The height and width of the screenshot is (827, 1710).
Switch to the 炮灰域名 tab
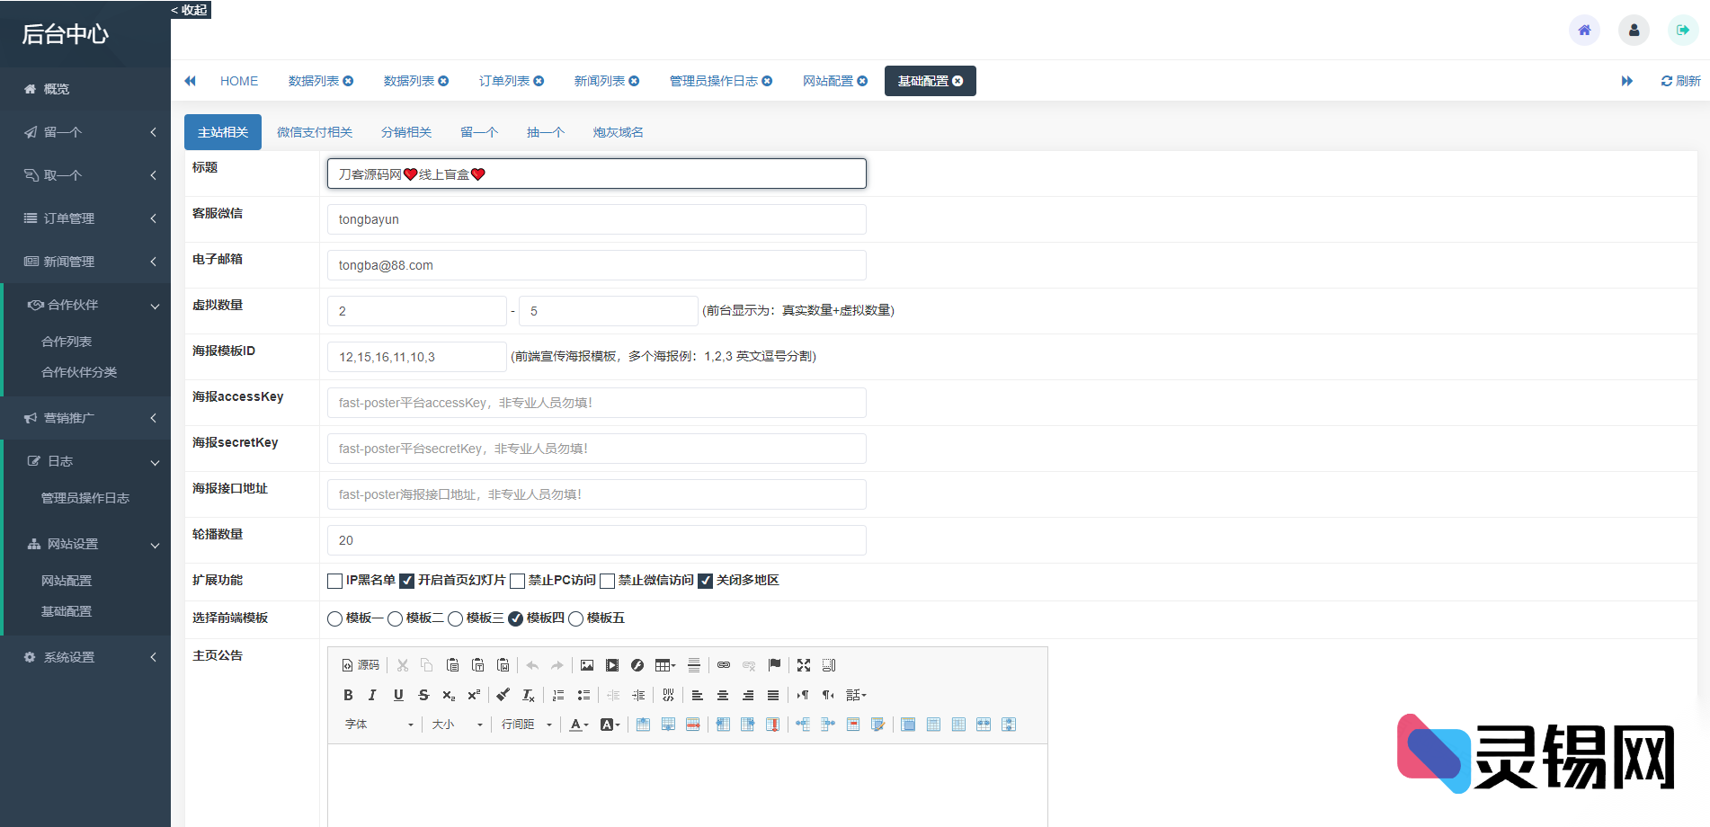(617, 132)
